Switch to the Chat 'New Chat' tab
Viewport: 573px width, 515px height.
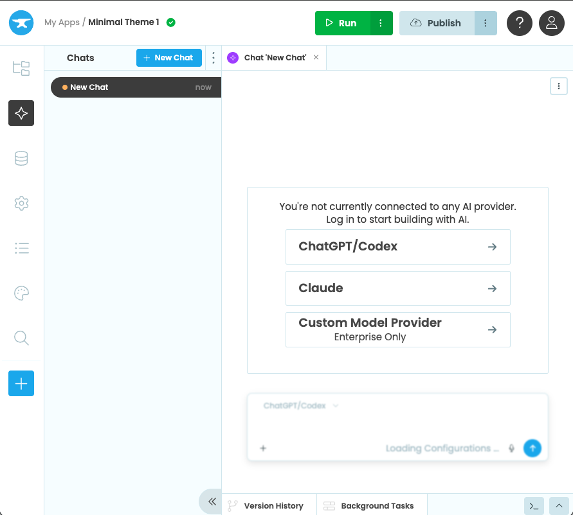[275, 58]
